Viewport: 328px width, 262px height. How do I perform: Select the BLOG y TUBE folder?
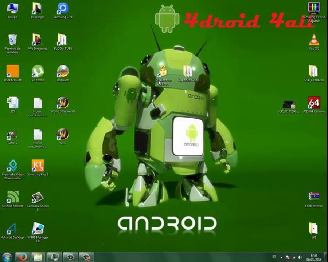point(63,42)
